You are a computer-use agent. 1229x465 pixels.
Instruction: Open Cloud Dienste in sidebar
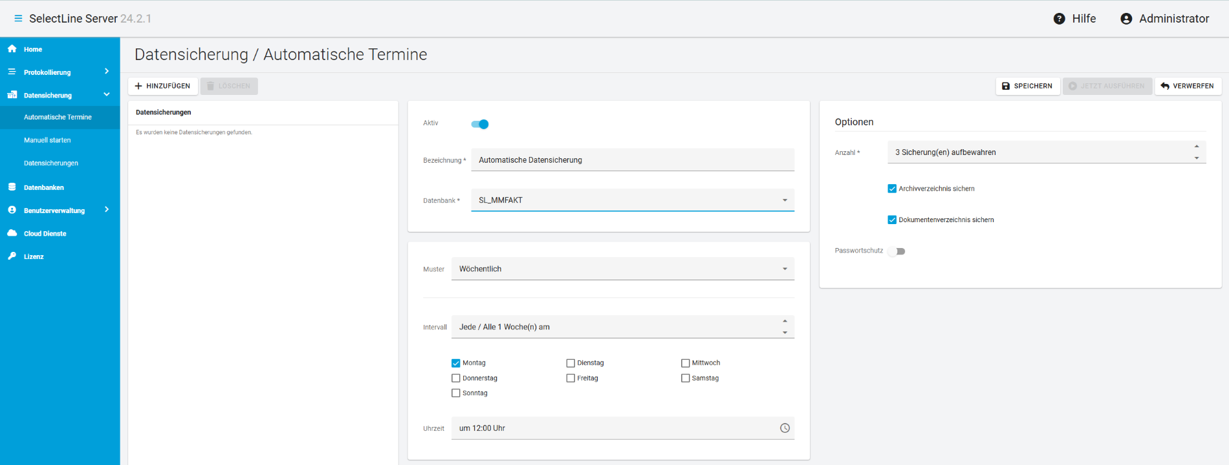[x=60, y=234]
